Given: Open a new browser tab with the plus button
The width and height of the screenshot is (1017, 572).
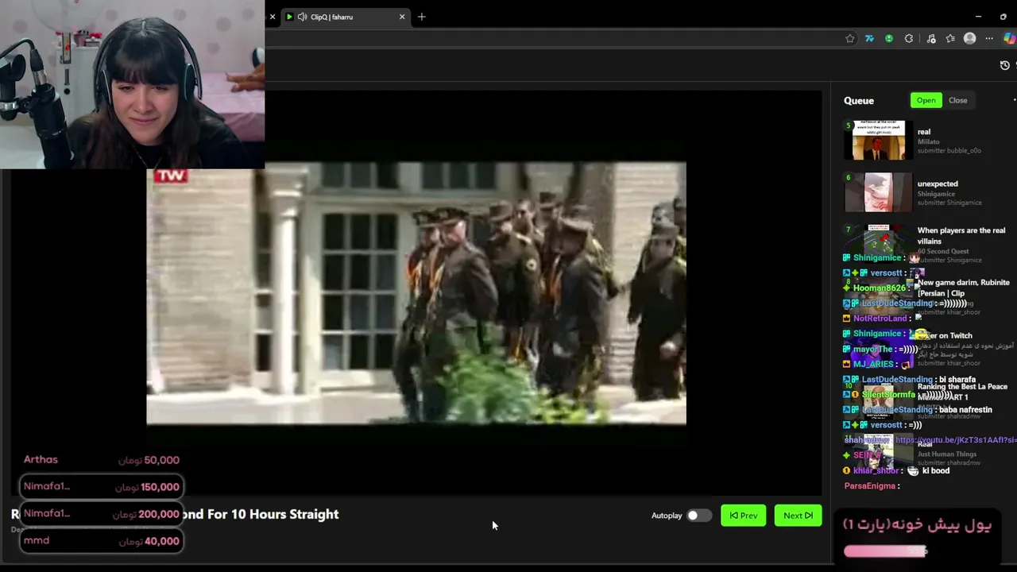Looking at the screenshot, I should pyautogui.click(x=422, y=17).
